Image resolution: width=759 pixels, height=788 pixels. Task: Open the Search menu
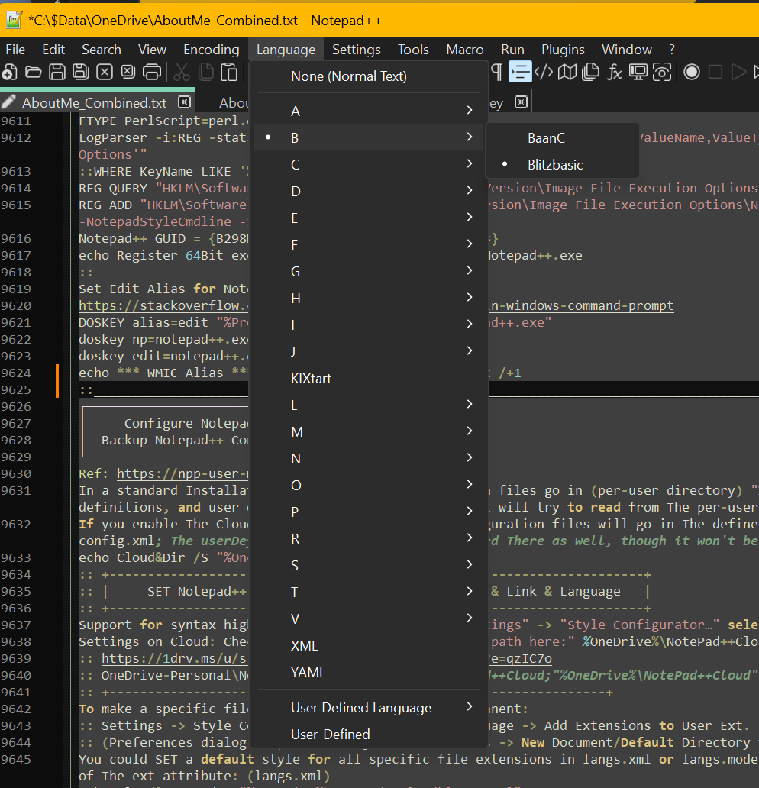click(x=102, y=49)
